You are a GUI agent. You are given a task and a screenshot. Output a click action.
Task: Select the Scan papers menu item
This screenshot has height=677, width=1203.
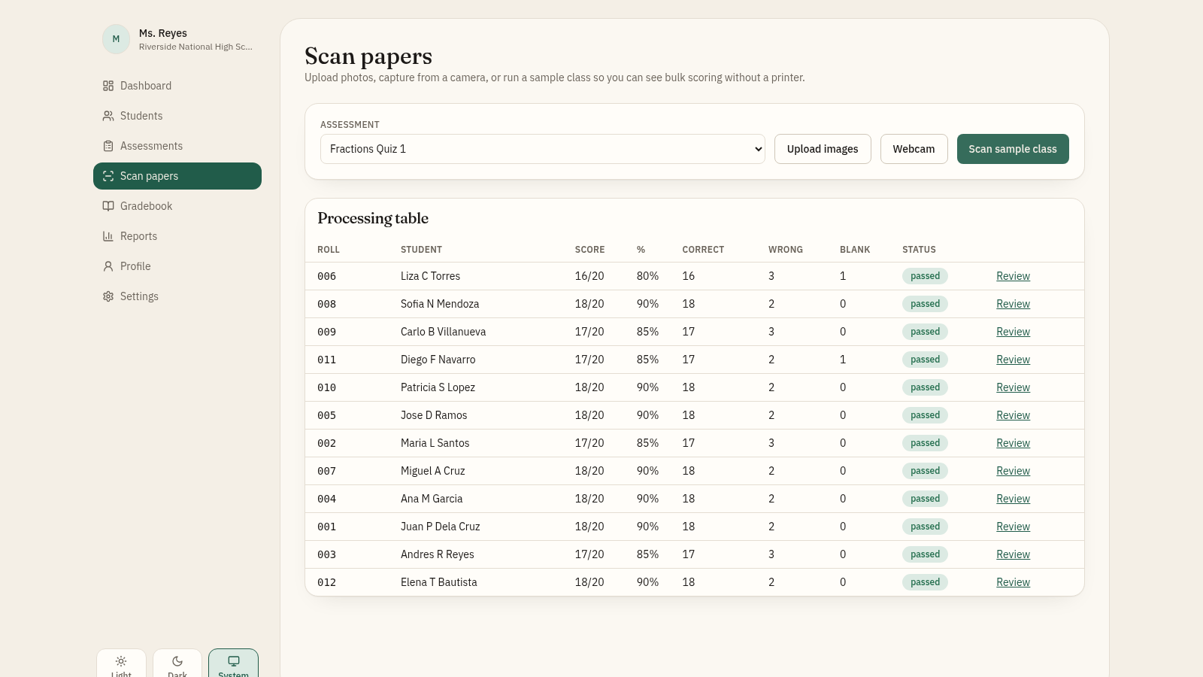pyautogui.click(x=177, y=176)
